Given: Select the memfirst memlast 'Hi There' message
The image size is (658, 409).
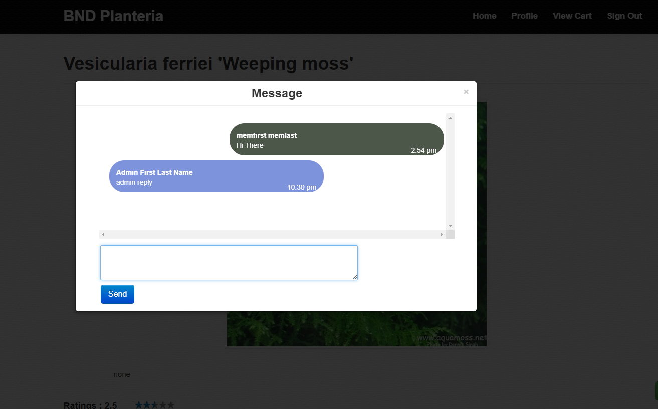Looking at the screenshot, I should pos(336,139).
